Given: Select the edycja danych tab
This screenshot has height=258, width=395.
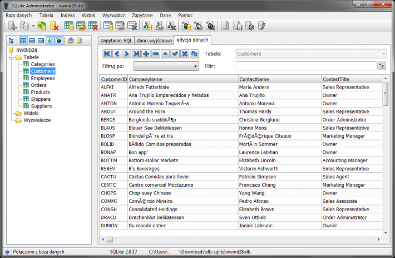Looking at the screenshot, I should (x=192, y=40).
